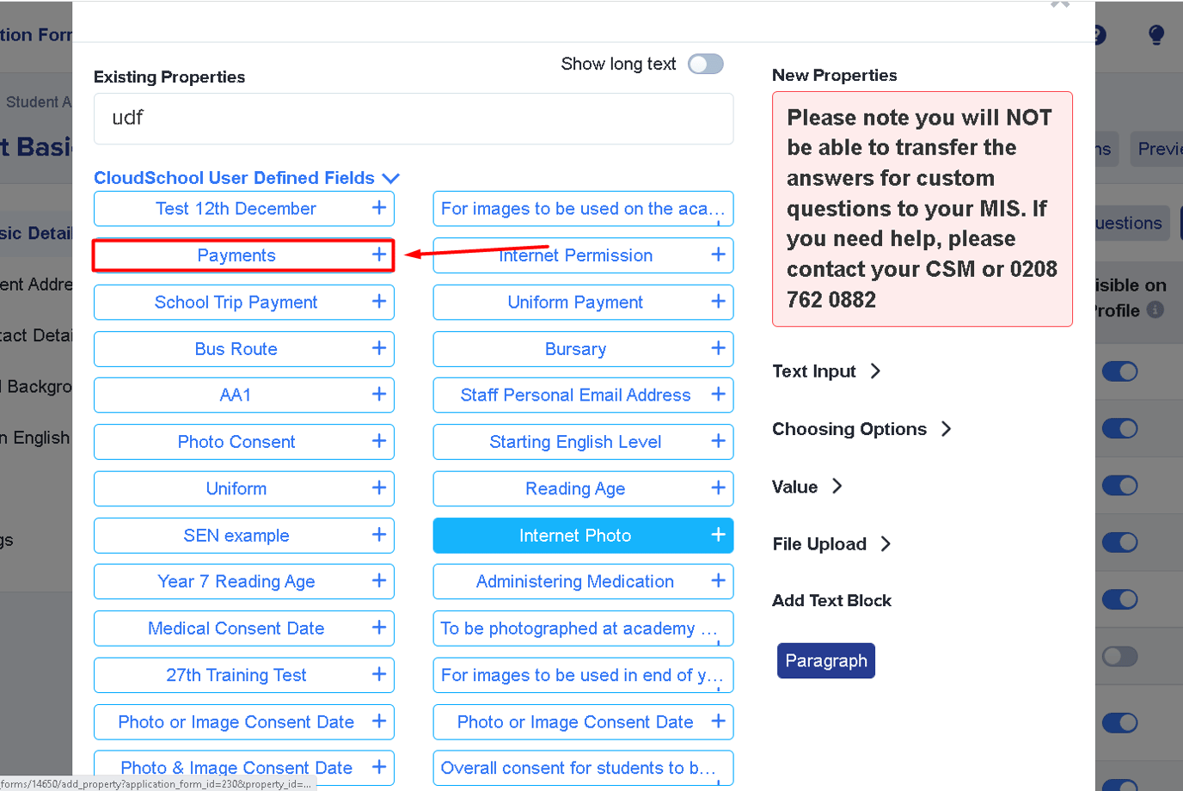Open the help question mark icon

point(1098,34)
